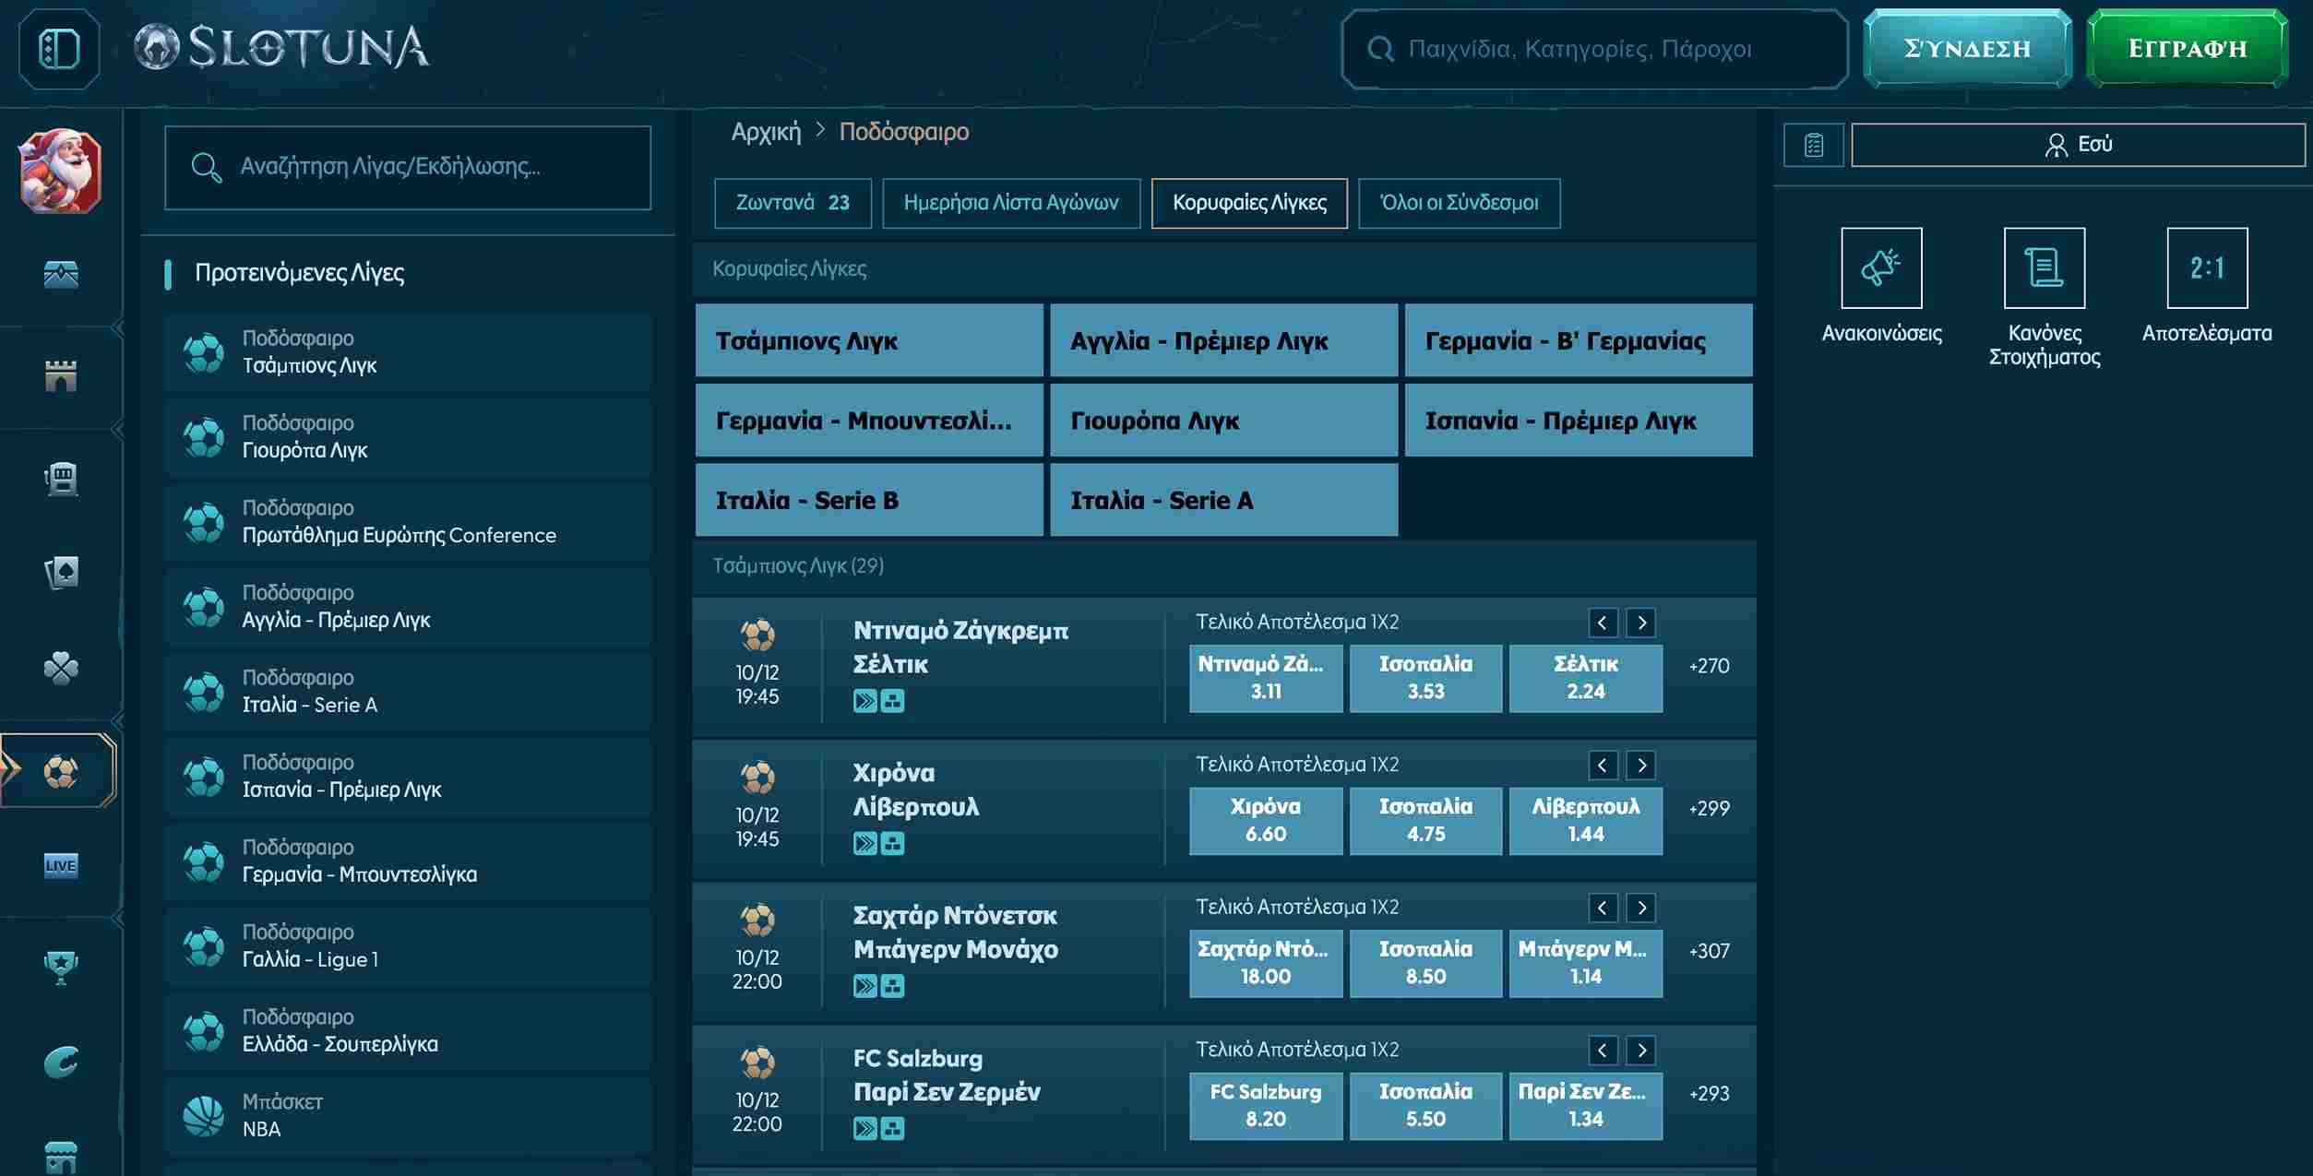The width and height of the screenshot is (2313, 1176).
Task: Open the Santa Claus promotion icon
Action: coord(61,172)
